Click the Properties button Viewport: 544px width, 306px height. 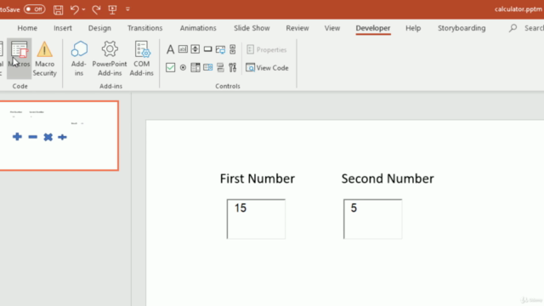[x=266, y=49]
